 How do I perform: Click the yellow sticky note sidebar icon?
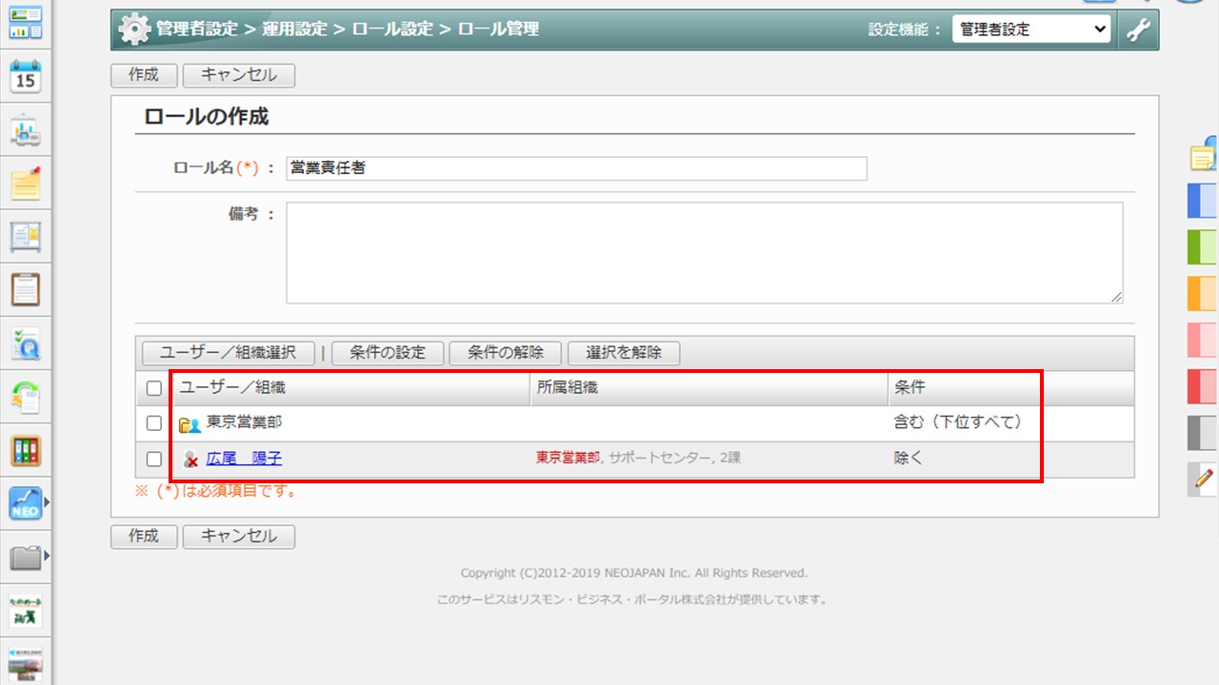coord(26,184)
